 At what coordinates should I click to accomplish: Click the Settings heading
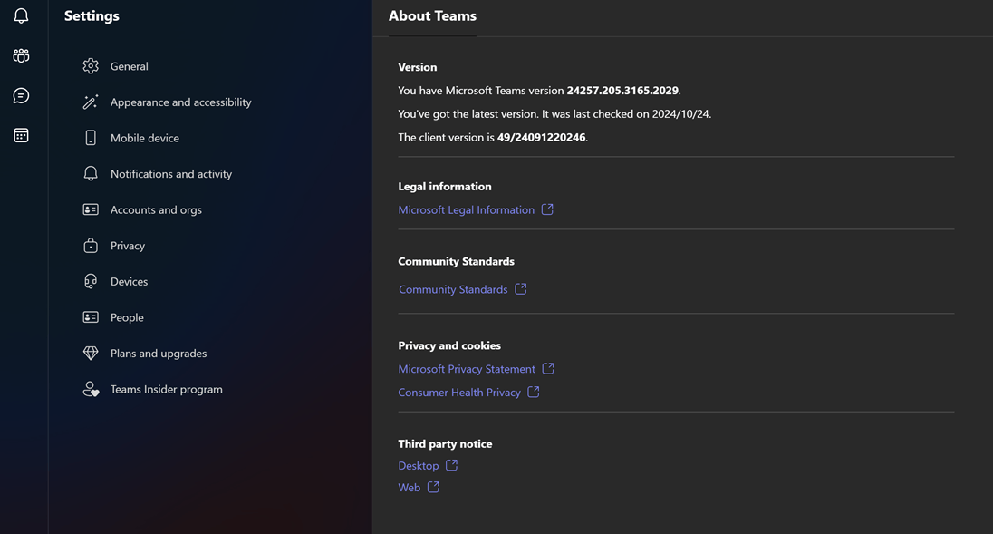(92, 15)
